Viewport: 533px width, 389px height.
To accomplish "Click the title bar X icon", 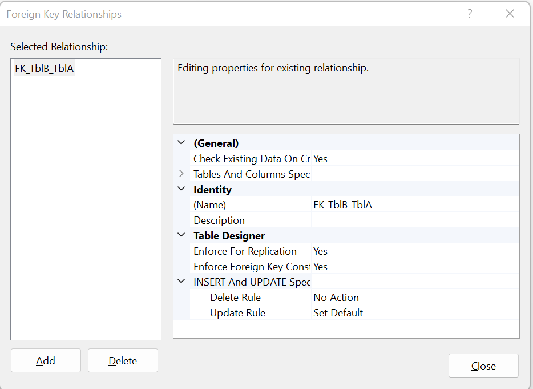I will (x=510, y=14).
